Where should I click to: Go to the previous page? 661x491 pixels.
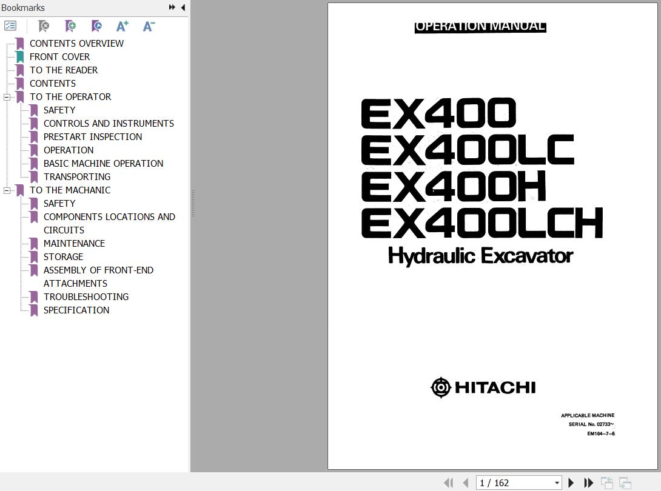coord(466,483)
